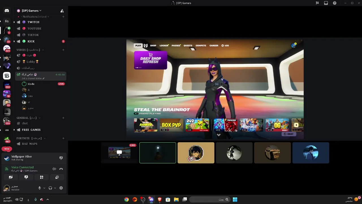Toggle system tray microphone icon
Image resolution: width=362 pixels, height=204 pixels.
(x=35, y=199)
